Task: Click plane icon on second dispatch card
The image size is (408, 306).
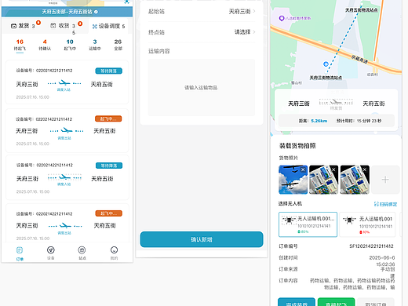Action: coord(67,130)
